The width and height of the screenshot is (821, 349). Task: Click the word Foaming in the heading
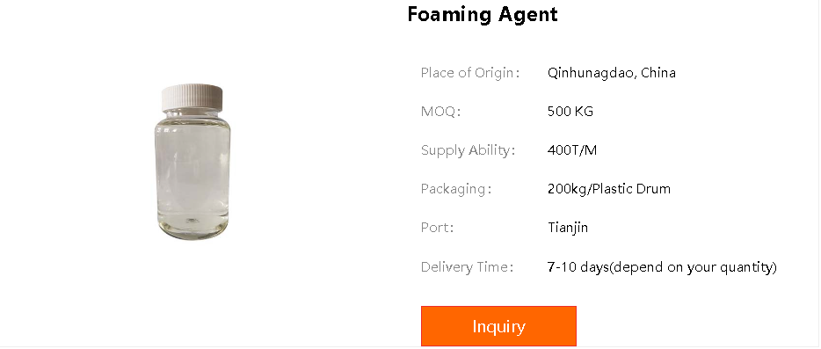[450, 14]
